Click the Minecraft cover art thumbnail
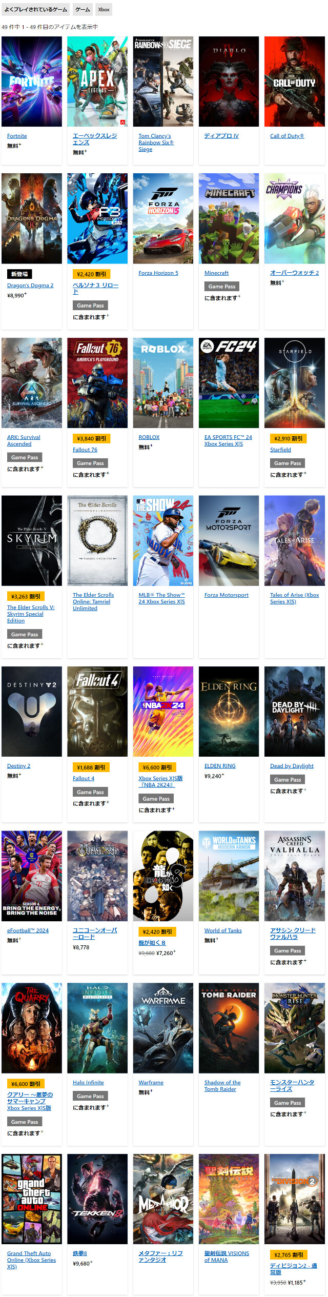328x1297 pixels. (x=229, y=218)
